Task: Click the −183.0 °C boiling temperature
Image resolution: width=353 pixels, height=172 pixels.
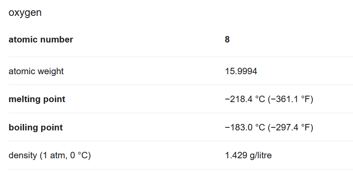Action: tap(245, 127)
